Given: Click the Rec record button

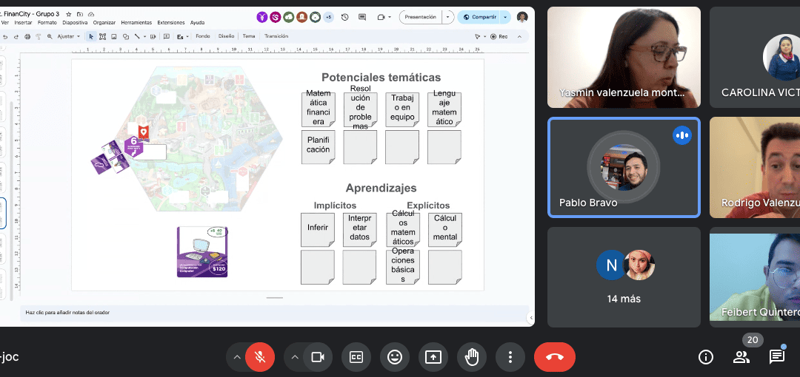Looking at the screenshot, I should click(499, 36).
